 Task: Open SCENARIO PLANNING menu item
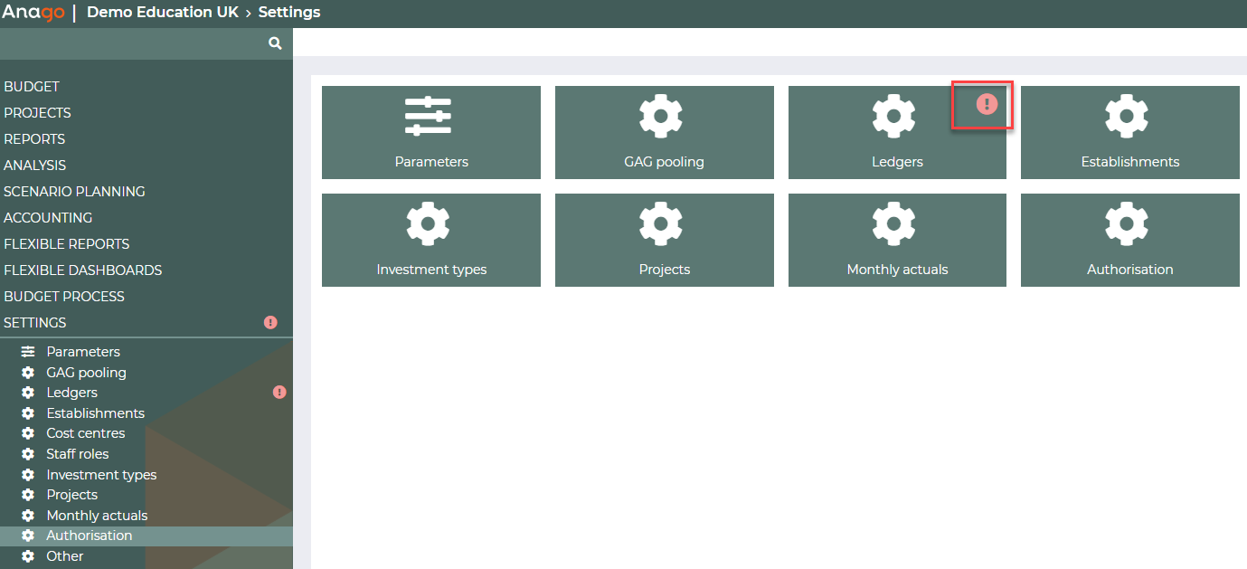click(x=74, y=192)
